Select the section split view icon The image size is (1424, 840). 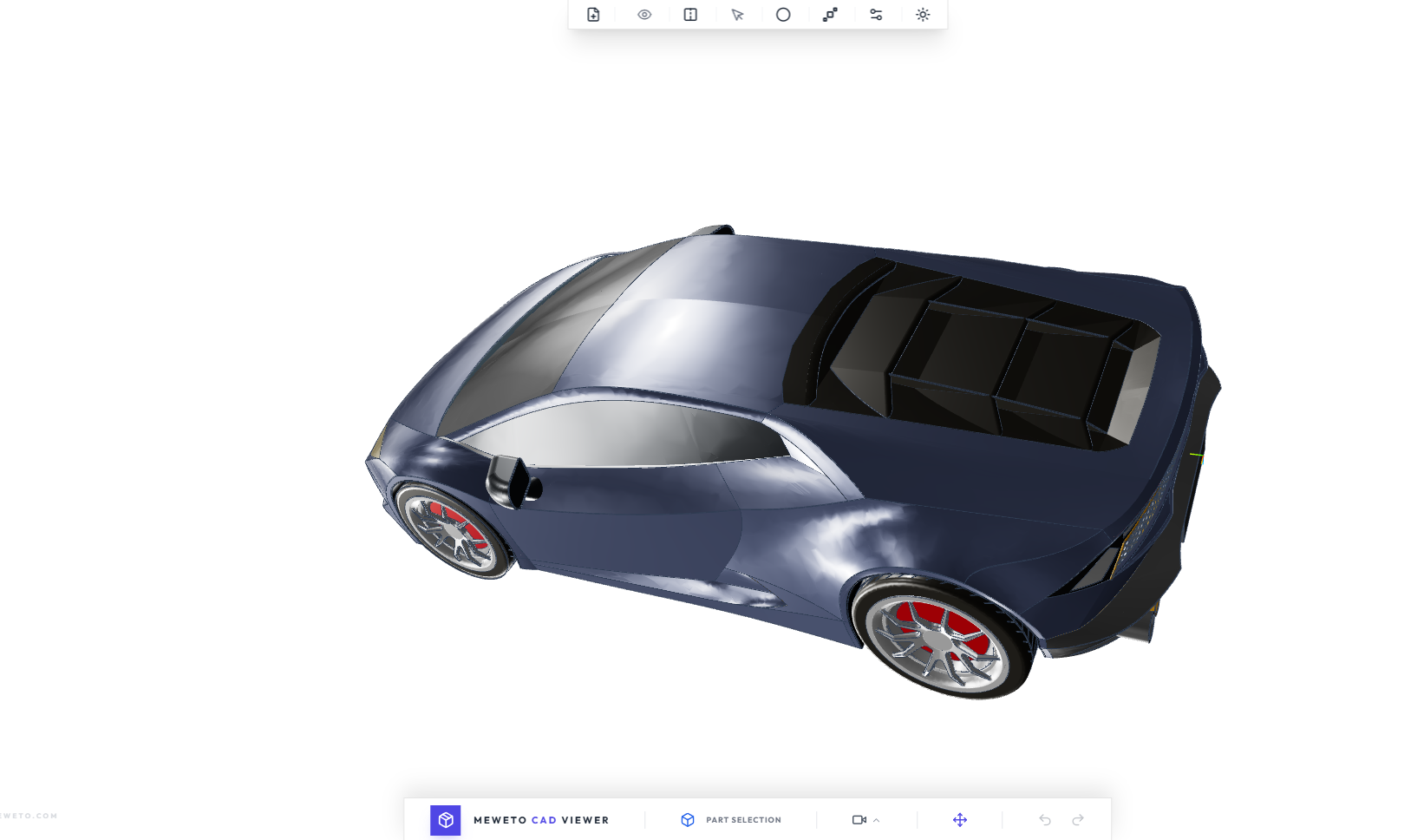point(690,15)
